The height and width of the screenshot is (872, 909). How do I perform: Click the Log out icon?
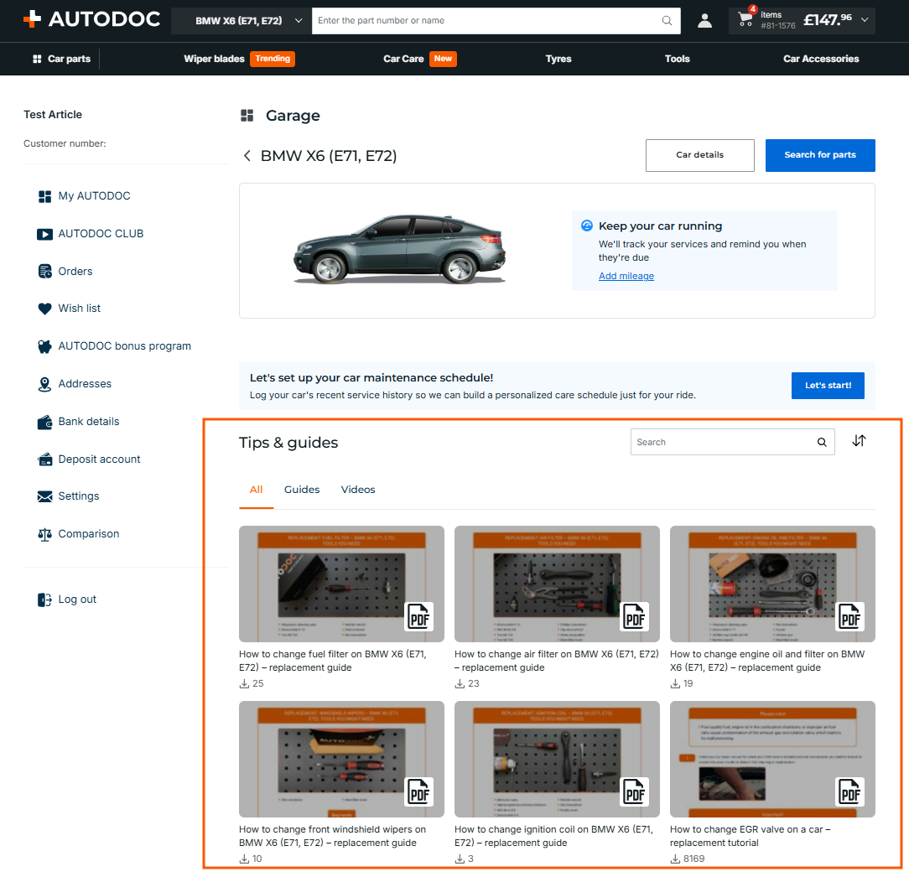tap(44, 599)
